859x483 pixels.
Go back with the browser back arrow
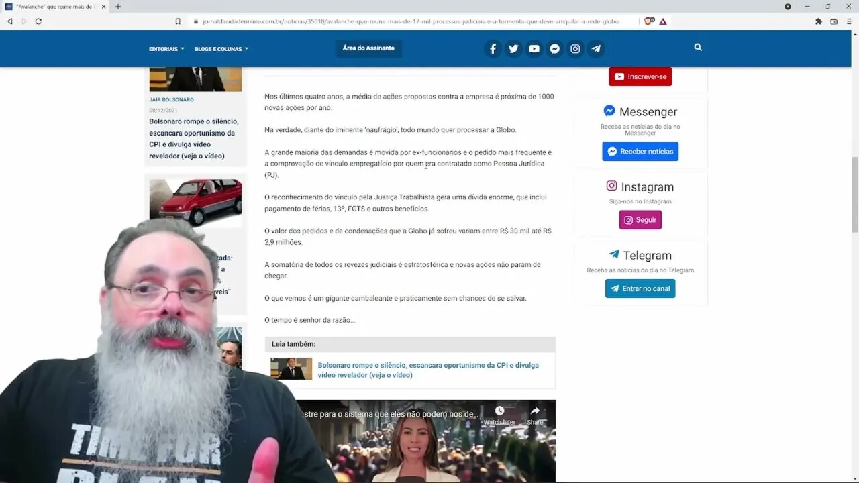(10, 21)
